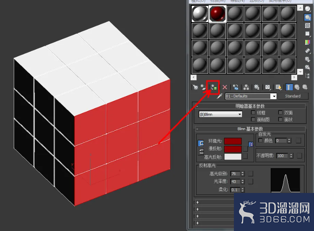The image size is (314, 231).
Task: Click the 光泽度 value field
Action: pyautogui.click(x=235, y=182)
